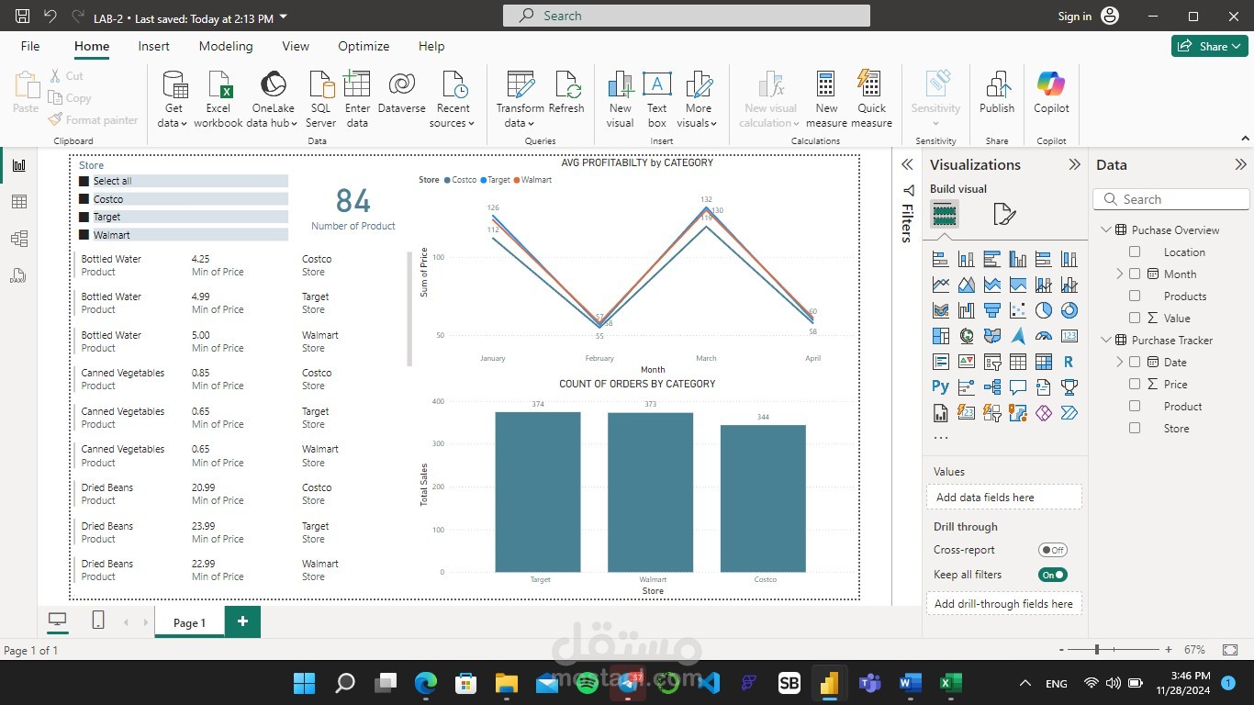The height and width of the screenshot is (705, 1254).
Task: Open the Optimize ribbon tab
Action: (364, 46)
